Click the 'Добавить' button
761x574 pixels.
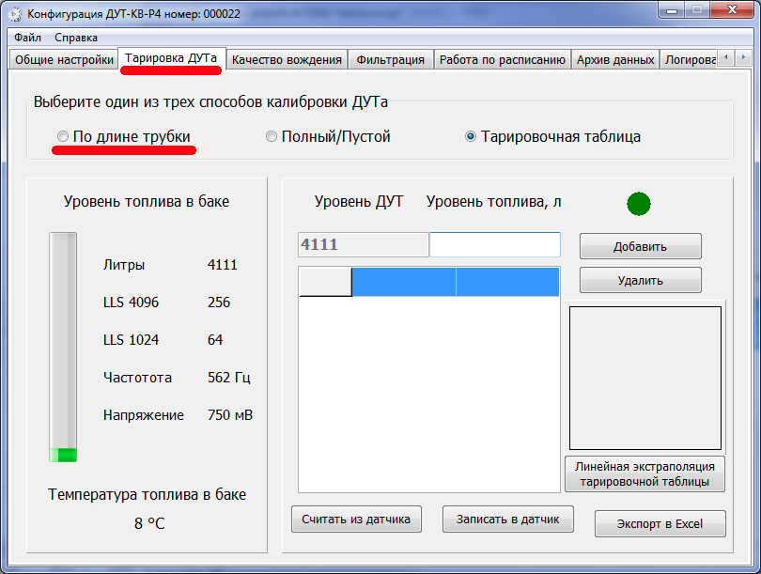coord(640,246)
